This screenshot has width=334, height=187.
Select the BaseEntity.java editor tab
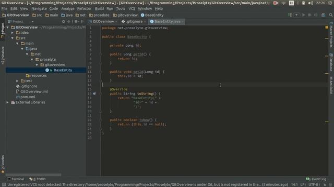[x=167, y=21]
